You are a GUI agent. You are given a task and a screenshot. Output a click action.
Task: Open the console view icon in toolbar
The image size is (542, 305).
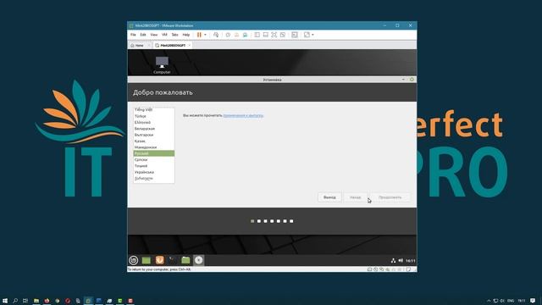tap(295, 35)
